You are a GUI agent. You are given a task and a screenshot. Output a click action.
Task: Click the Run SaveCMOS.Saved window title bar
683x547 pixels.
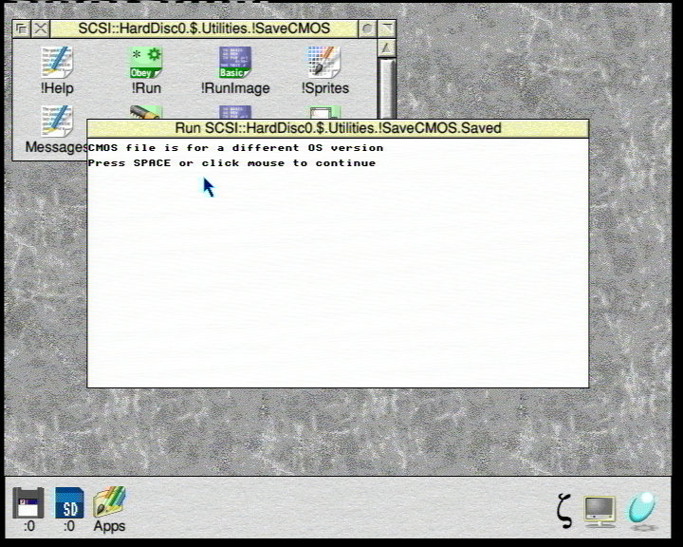pos(338,128)
